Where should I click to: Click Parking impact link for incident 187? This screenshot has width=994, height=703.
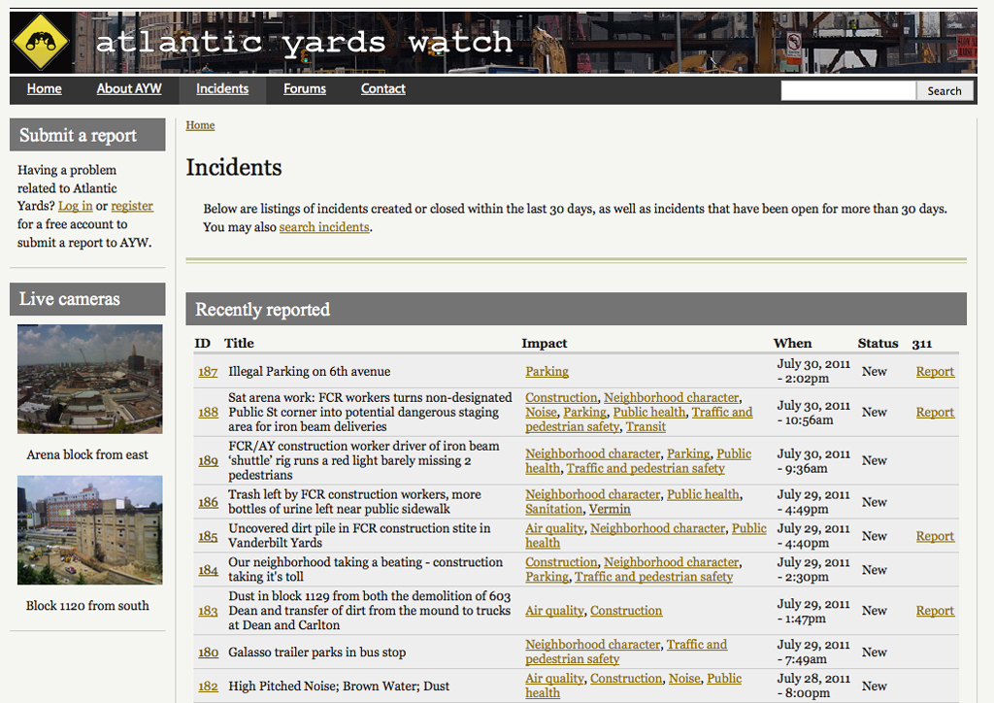click(547, 372)
